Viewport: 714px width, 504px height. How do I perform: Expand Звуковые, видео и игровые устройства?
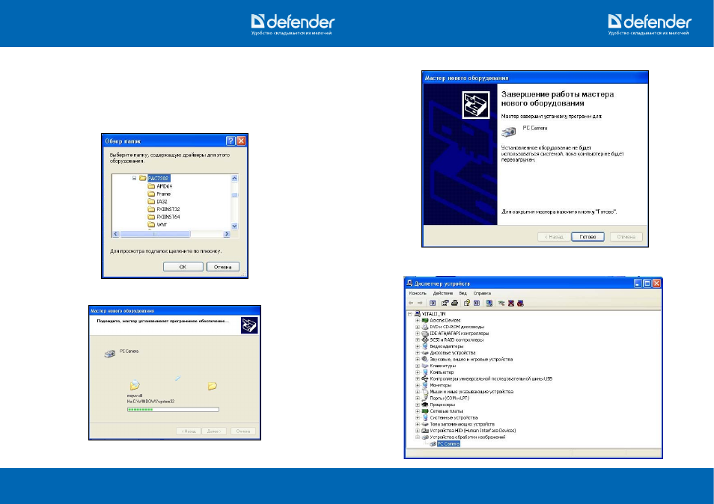[417, 359]
